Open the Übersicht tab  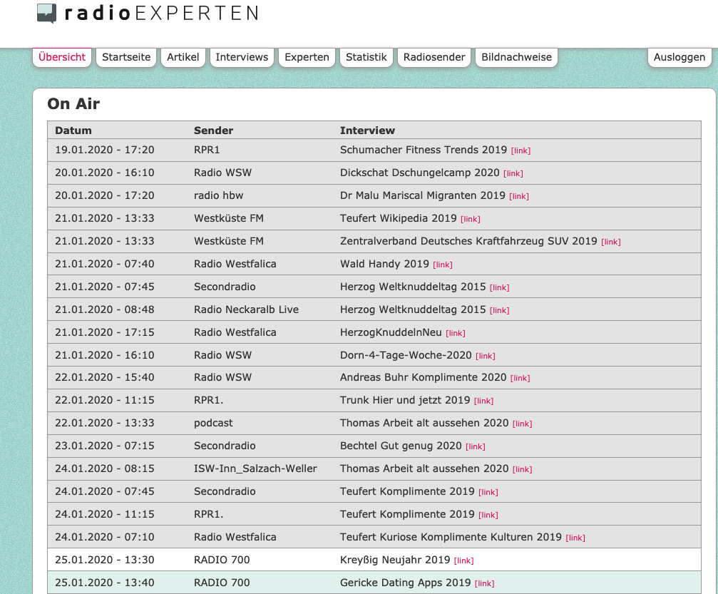tap(62, 57)
